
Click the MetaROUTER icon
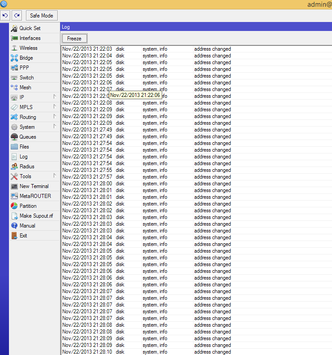[x=14, y=196]
